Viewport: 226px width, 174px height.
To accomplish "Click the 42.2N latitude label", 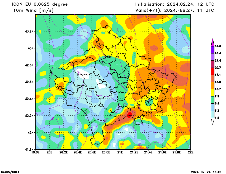I will tap(29, 116).
